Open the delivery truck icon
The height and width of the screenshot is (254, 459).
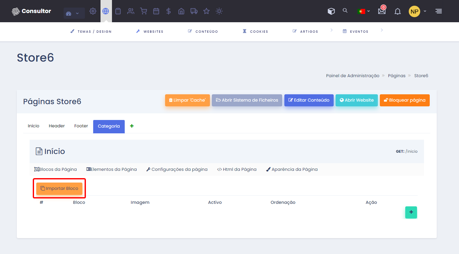(x=194, y=11)
